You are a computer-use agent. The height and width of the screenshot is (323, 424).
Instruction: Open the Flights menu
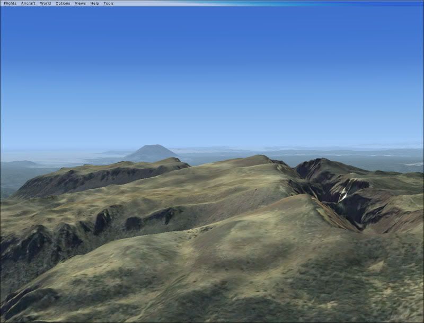pyautogui.click(x=10, y=3)
